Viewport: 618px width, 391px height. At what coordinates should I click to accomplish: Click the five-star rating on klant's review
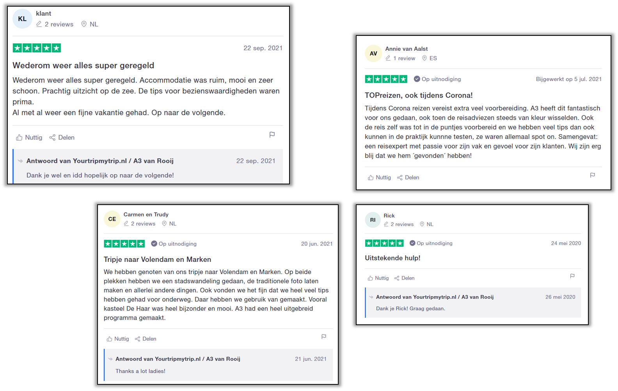point(37,48)
